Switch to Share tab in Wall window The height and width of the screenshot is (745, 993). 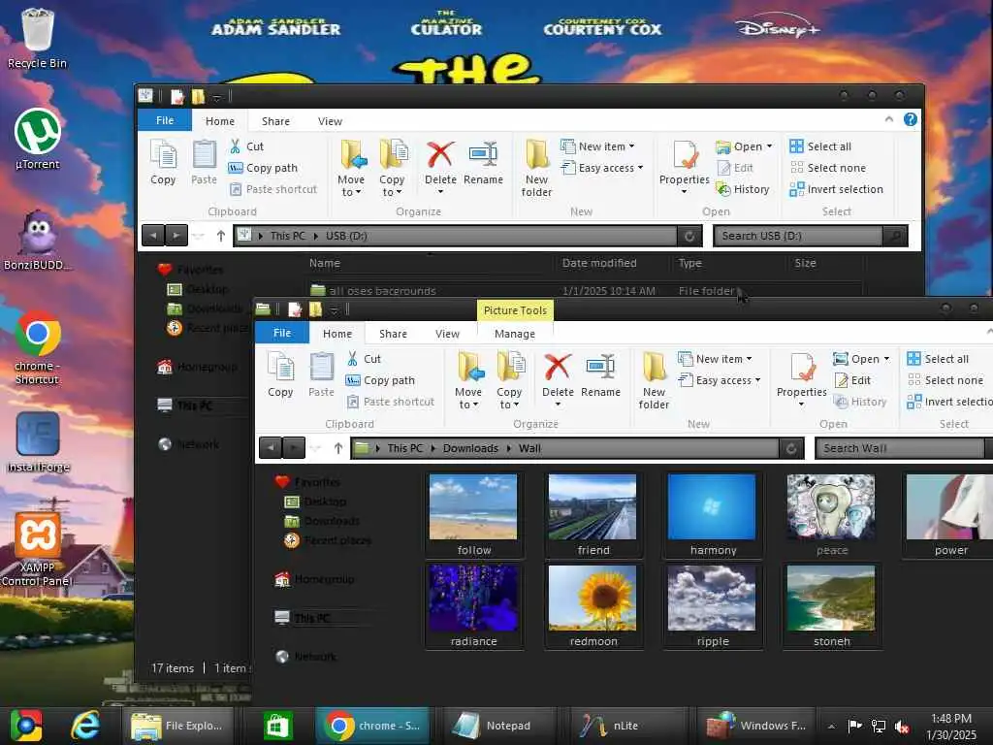coord(393,334)
